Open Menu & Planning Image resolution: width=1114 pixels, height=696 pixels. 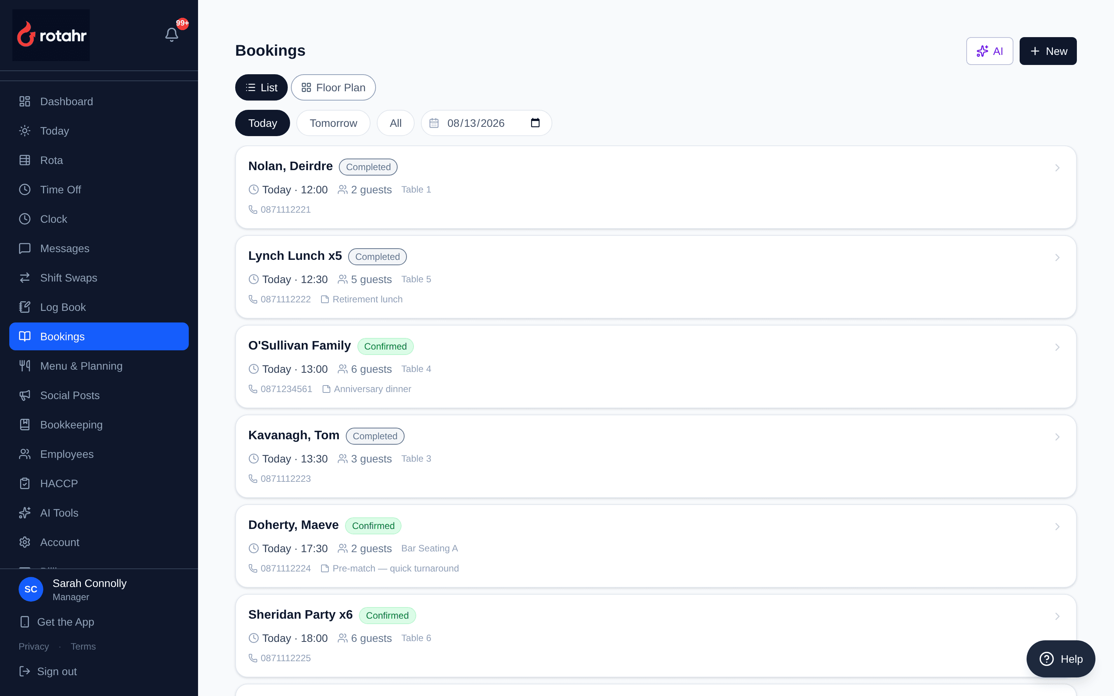coord(99,366)
